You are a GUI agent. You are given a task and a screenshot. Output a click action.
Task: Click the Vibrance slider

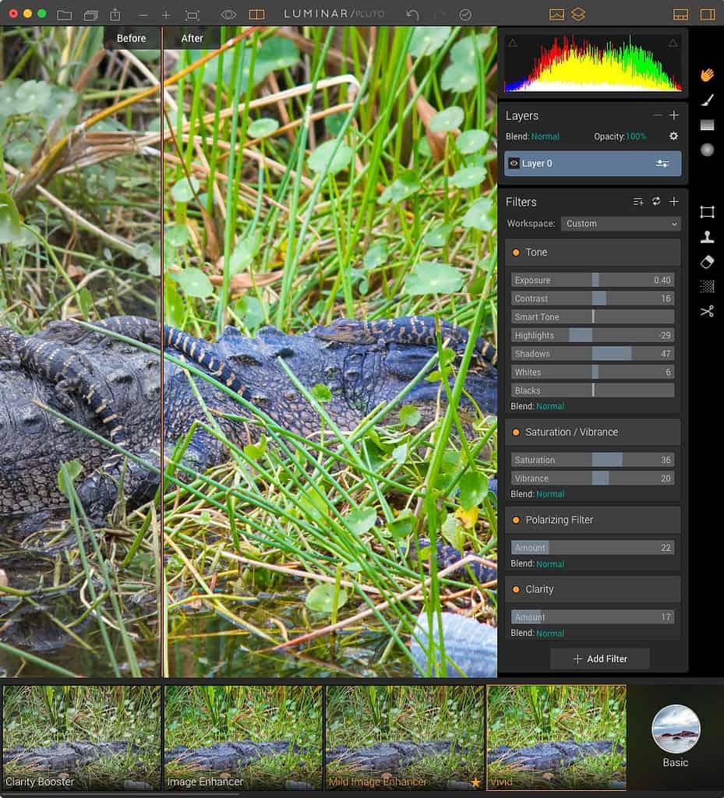click(x=593, y=478)
